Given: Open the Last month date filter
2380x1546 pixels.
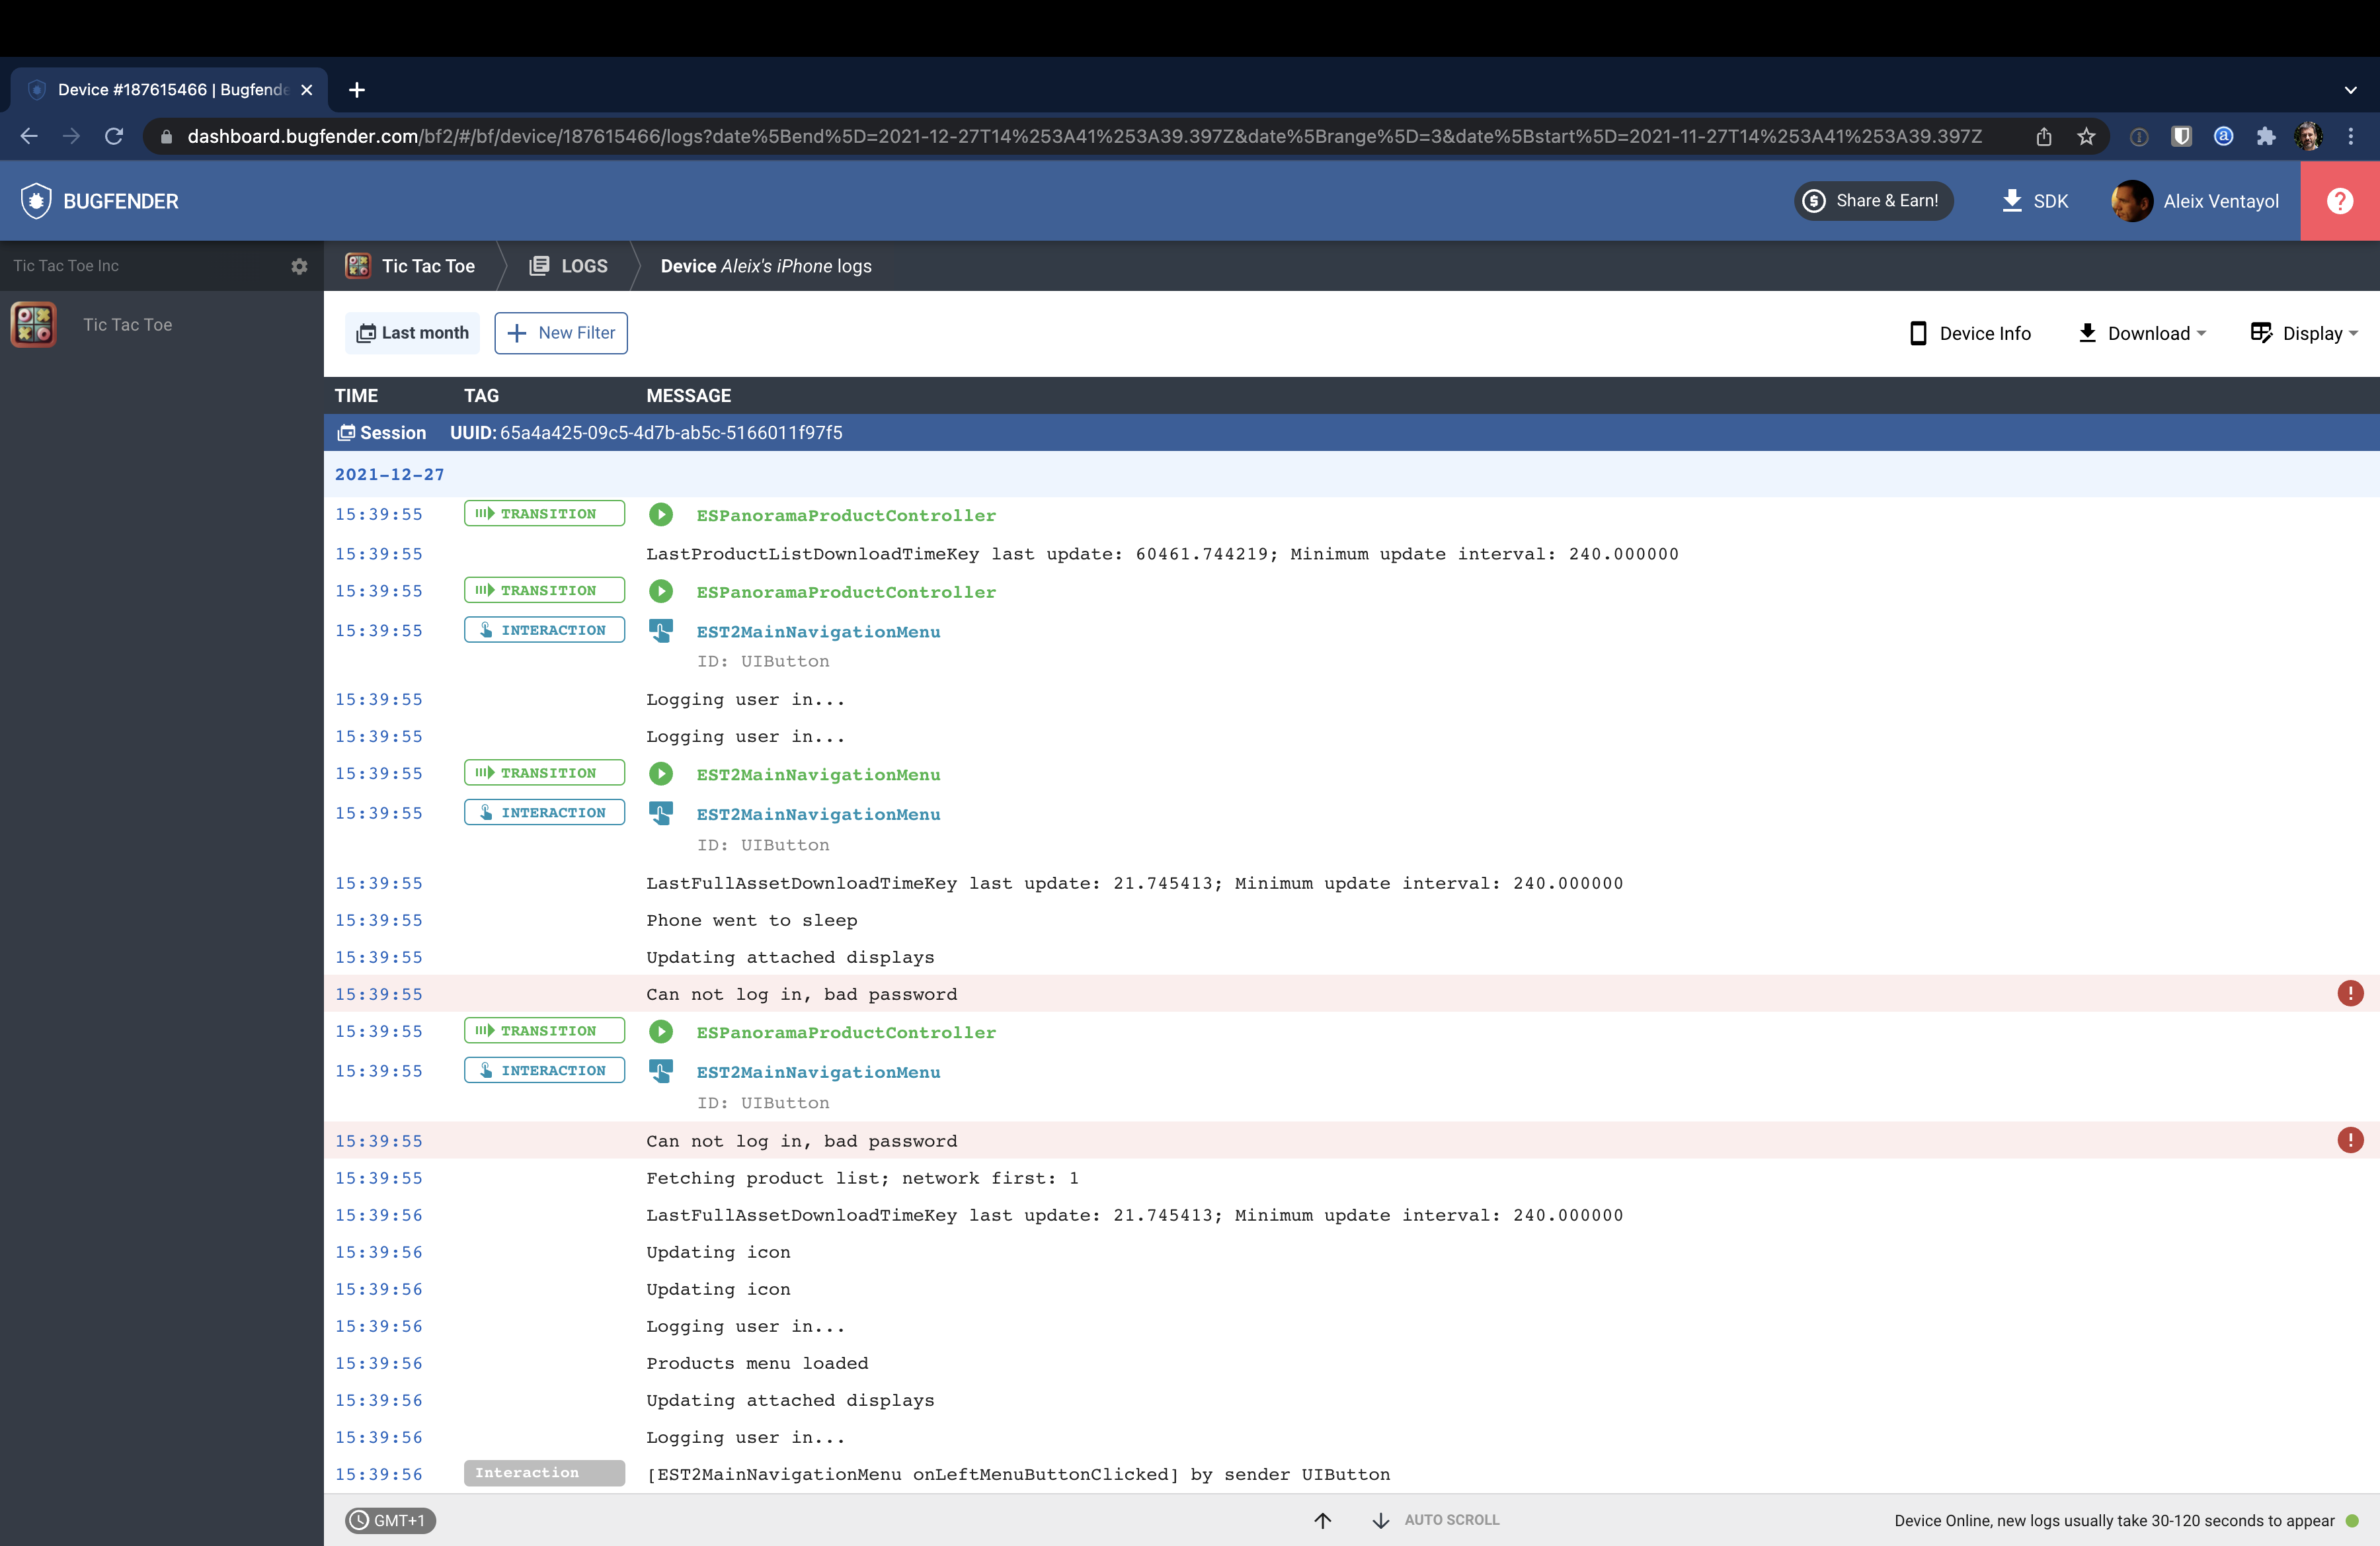Looking at the screenshot, I should pos(412,333).
